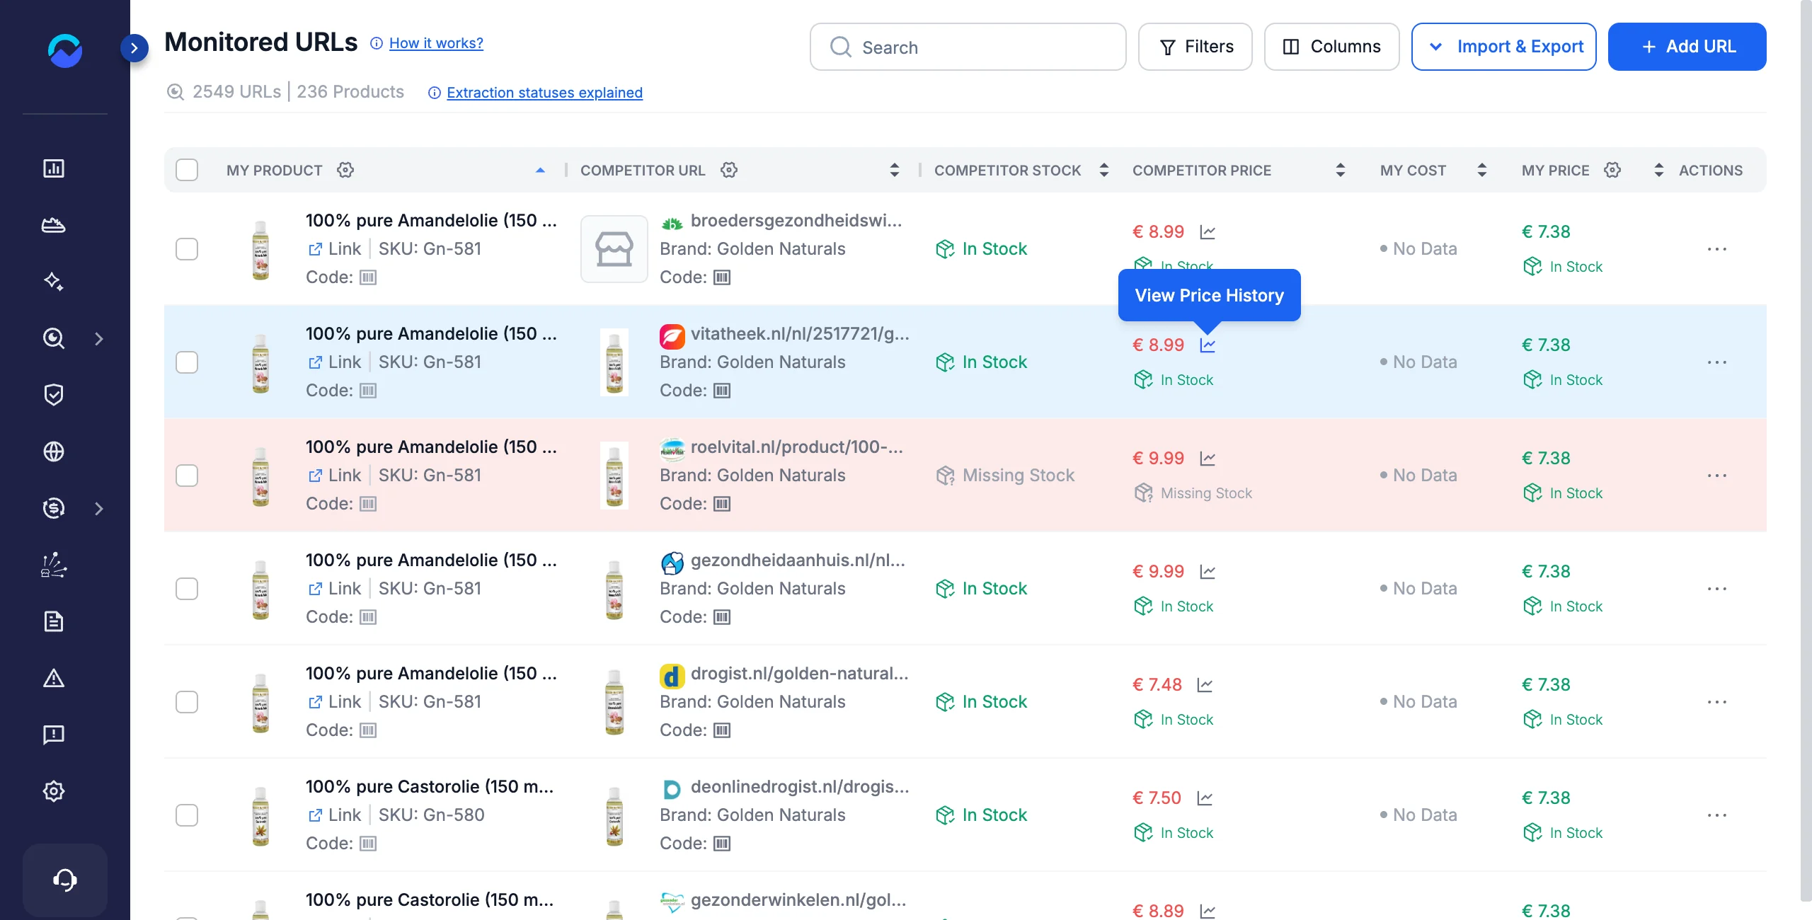Expand the dollar-cycle sidebar submenu chevron
1812x920 pixels.
99,508
